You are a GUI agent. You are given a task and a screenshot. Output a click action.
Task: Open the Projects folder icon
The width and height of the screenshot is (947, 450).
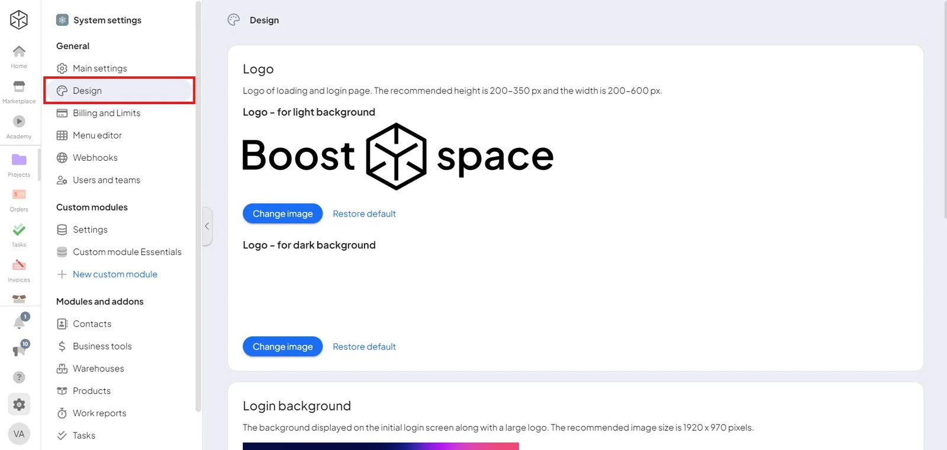coord(19,160)
